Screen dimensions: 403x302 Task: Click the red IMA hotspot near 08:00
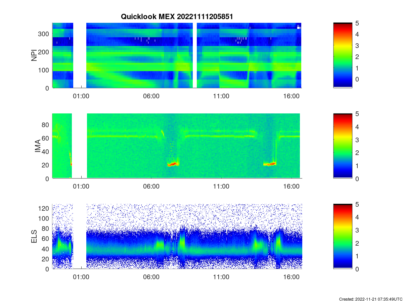[173, 164]
